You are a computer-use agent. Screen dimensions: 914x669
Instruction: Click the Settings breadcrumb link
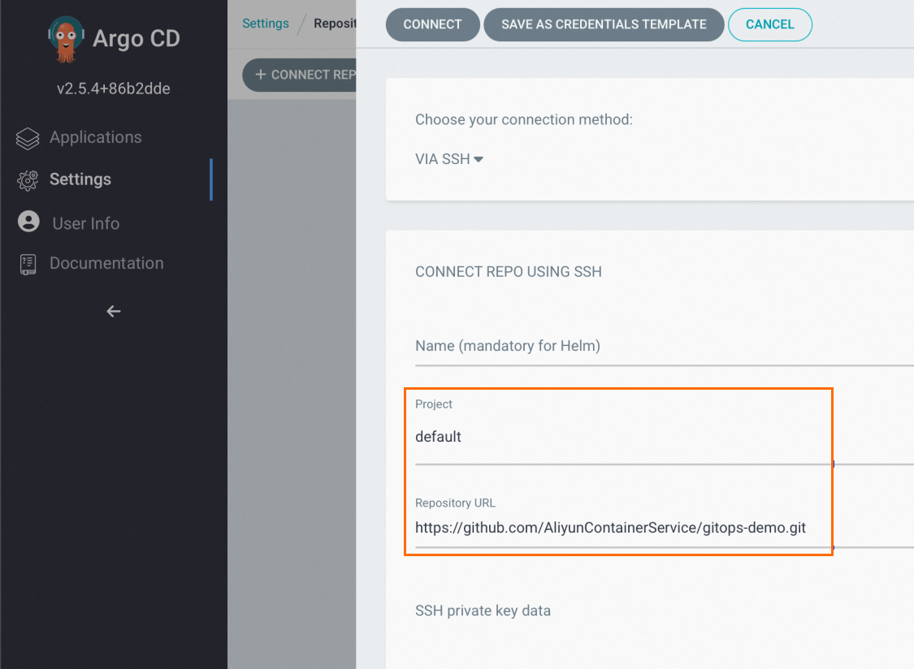265,24
